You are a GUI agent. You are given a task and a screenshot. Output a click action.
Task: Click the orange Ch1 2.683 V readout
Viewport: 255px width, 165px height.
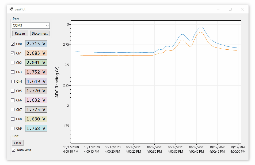[x=36, y=53]
